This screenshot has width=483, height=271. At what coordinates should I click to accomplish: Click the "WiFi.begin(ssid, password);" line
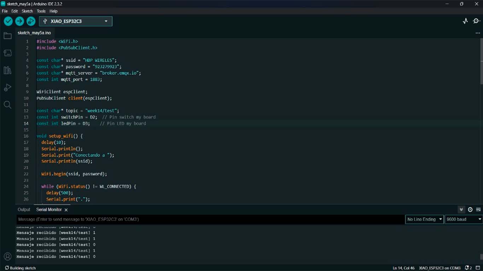74,174
